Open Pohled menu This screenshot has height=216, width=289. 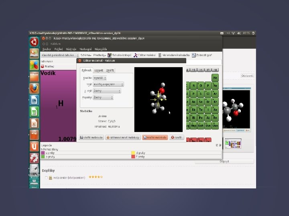click(59, 49)
